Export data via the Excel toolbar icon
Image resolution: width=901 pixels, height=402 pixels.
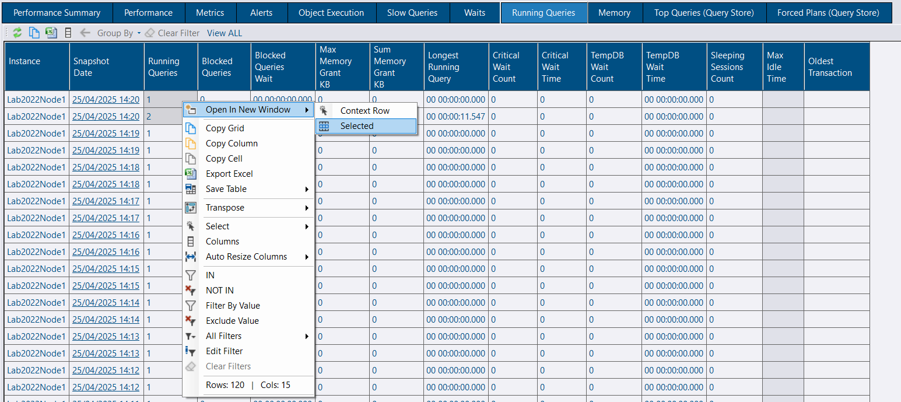pos(51,33)
